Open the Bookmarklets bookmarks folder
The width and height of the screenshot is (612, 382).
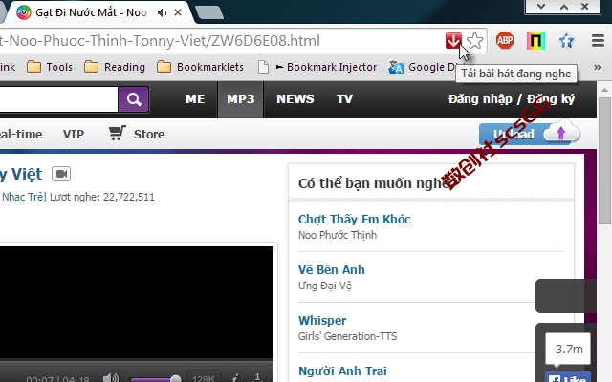click(x=200, y=67)
